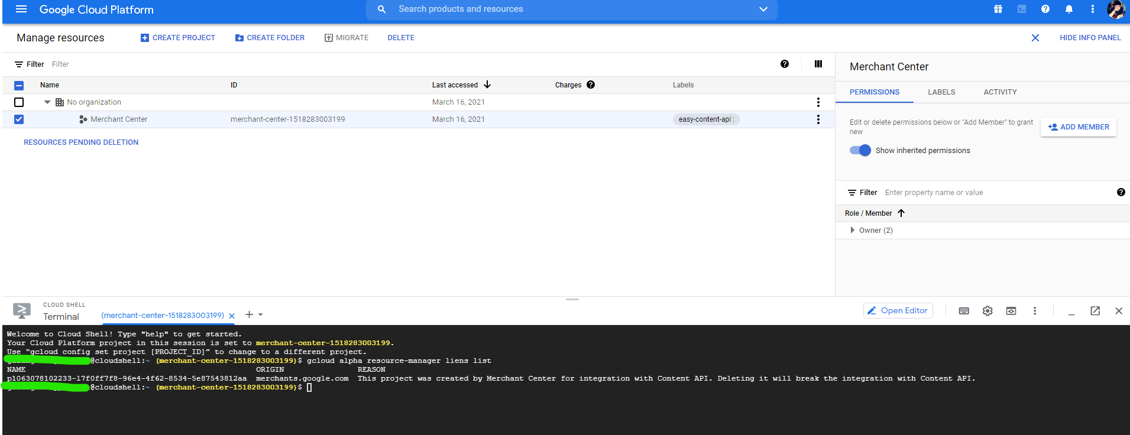The image size is (1130, 435).
Task: Open the actions menu for Merchant Center row
Action: point(818,119)
